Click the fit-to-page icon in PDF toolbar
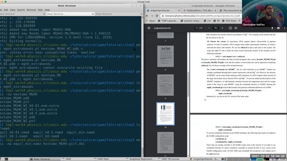This screenshot has height=161, width=287. click(230, 28)
